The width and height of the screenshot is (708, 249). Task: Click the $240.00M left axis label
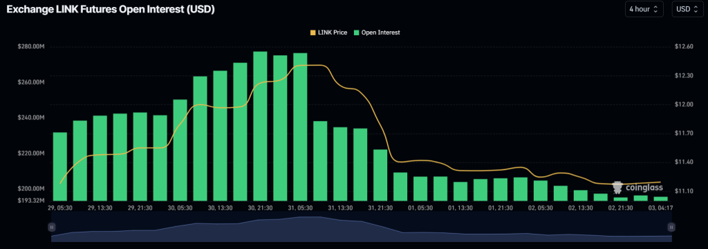pos(30,118)
